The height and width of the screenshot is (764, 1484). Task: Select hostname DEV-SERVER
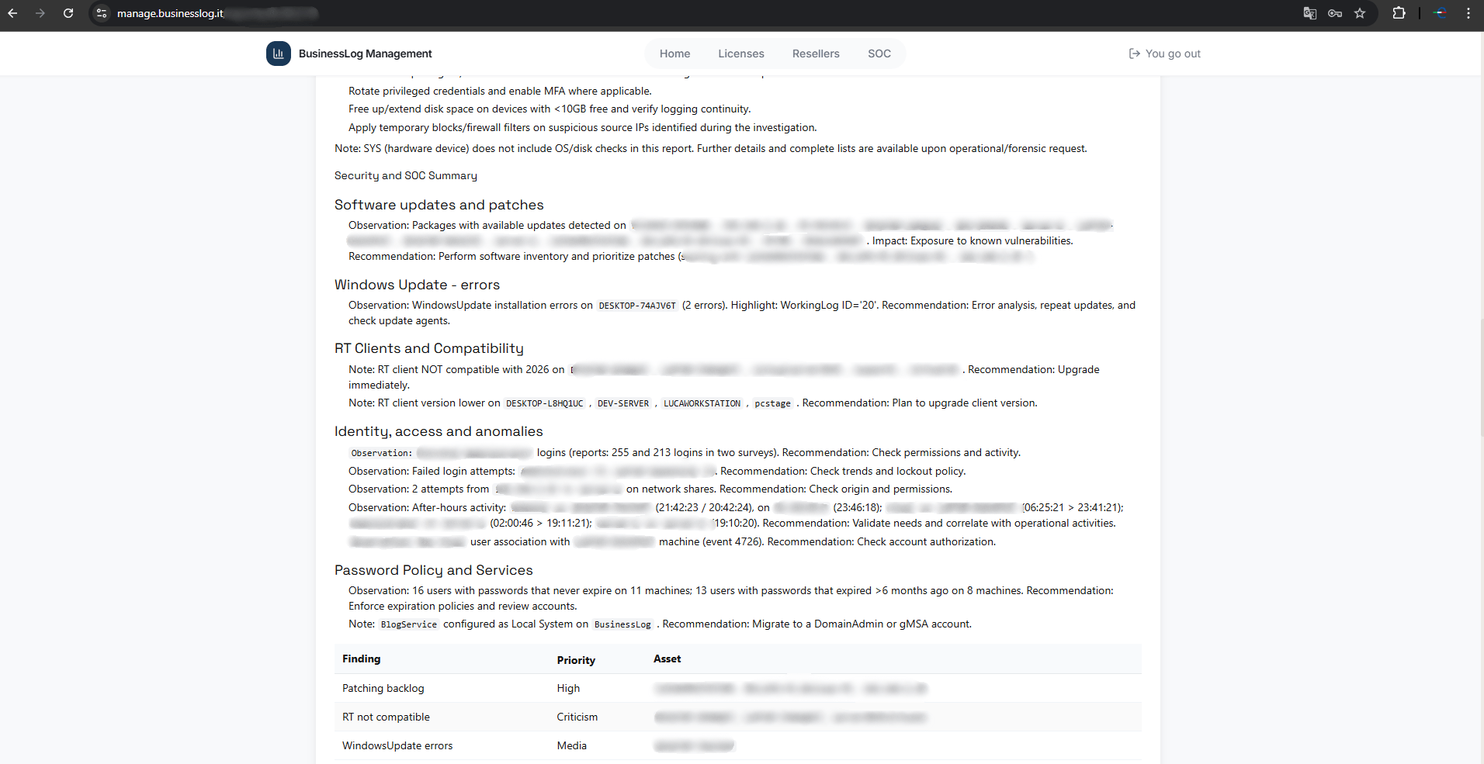click(x=623, y=403)
